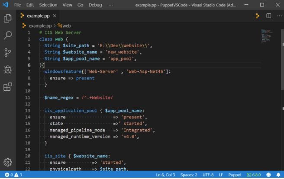Open the Edit menu
This screenshot has height=179, width=284.
tap(30, 5)
